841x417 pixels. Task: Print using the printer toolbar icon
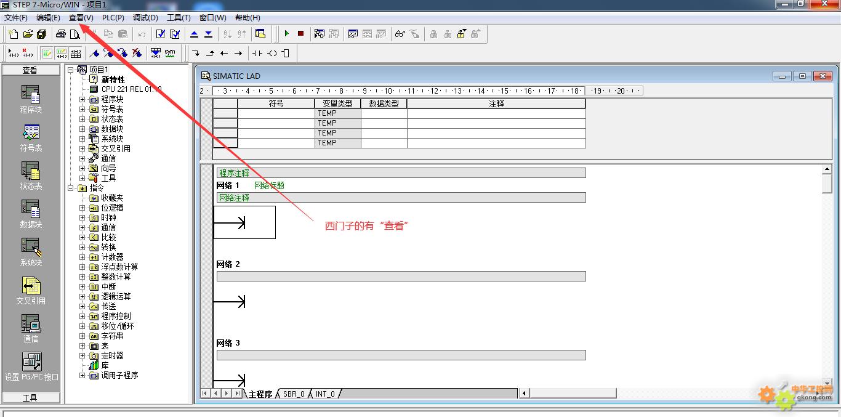[61, 34]
